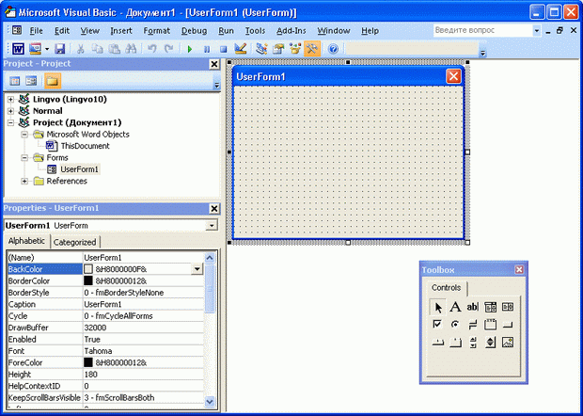Select ThisDocument in the project tree
This screenshot has height=416, width=583.
86,146
